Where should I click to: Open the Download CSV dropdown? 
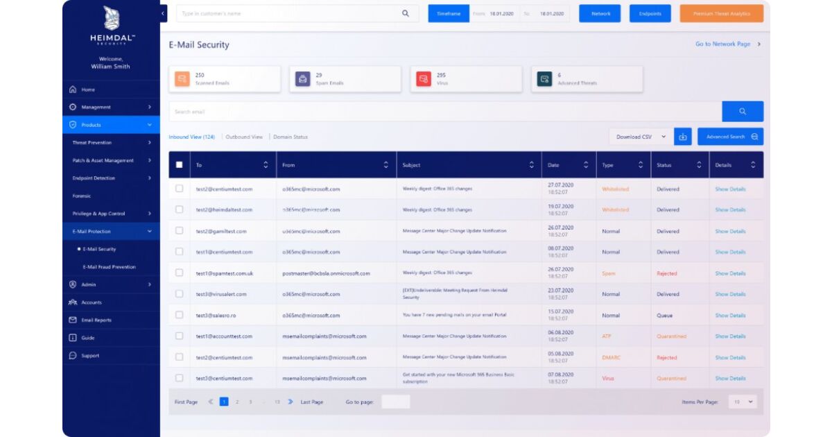point(640,137)
